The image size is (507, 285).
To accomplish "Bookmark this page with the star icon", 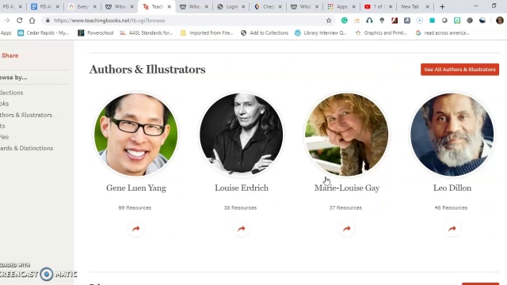I will pos(329,21).
